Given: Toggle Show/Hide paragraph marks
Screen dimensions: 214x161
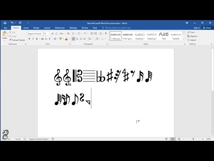Looking at the screenshot, I should click(106, 34).
